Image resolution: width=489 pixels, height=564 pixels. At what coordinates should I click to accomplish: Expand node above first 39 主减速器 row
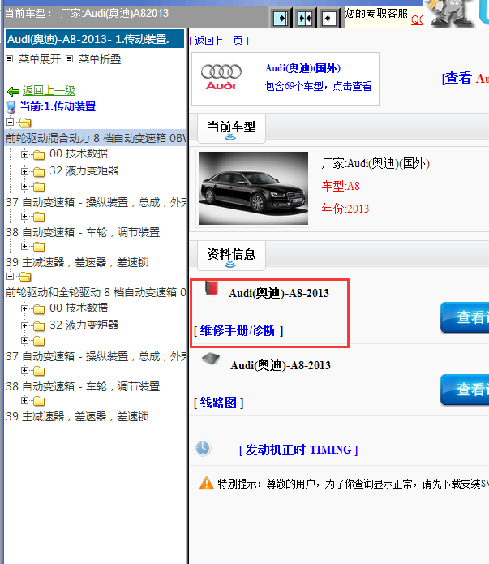tap(24, 246)
